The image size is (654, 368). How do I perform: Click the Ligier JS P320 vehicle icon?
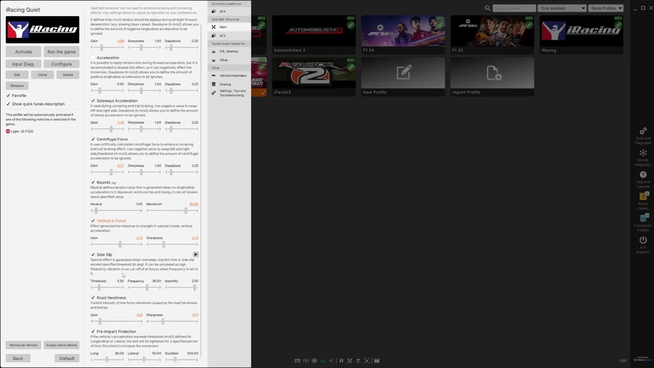(x=8, y=131)
